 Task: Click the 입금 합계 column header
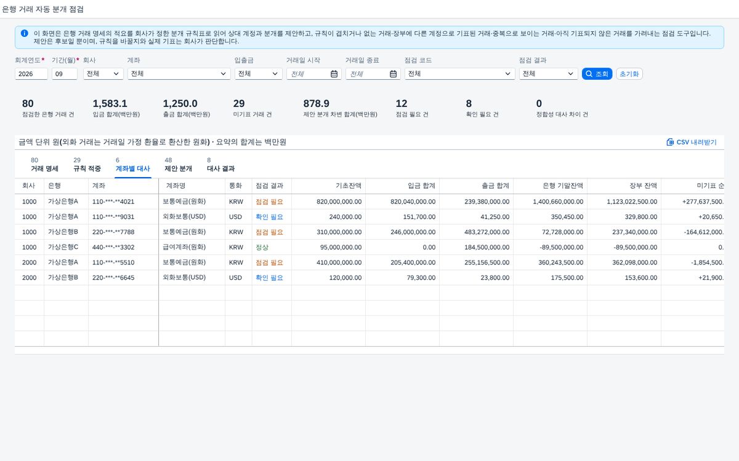point(402,186)
